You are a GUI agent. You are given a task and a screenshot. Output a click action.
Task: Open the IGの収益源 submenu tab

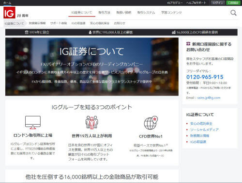78,23
